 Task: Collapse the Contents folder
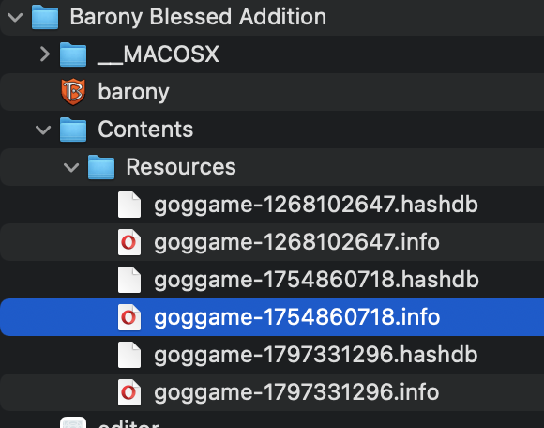[43, 130]
